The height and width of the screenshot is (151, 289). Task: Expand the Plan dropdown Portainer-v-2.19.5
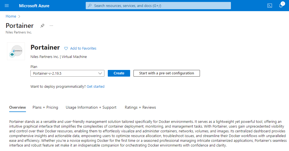click(x=68, y=73)
